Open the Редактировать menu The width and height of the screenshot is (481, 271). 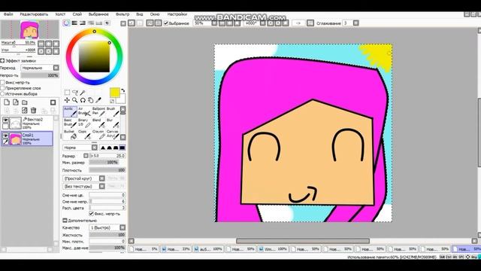click(34, 14)
